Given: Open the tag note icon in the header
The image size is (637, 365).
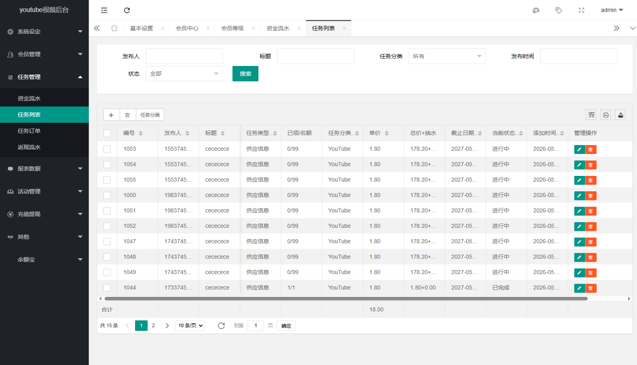Looking at the screenshot, I should (559, 10).
